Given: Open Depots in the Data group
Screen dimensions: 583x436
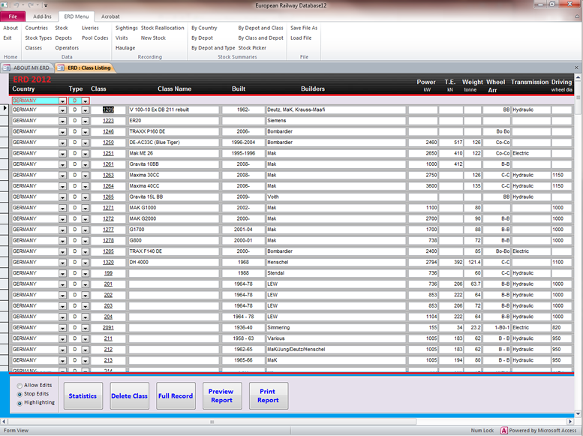Looking at the screenshot, I should [64, 38].
